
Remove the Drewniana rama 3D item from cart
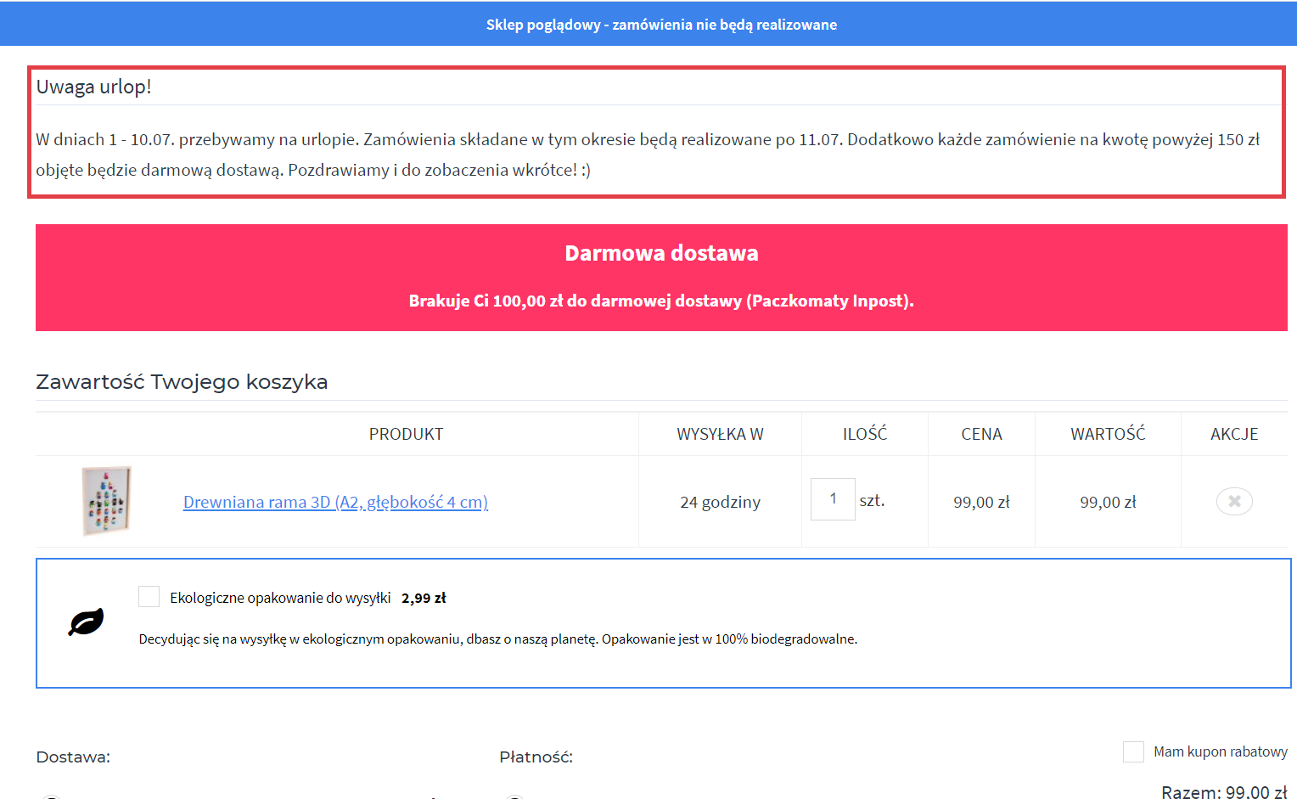coord(1233,501)
